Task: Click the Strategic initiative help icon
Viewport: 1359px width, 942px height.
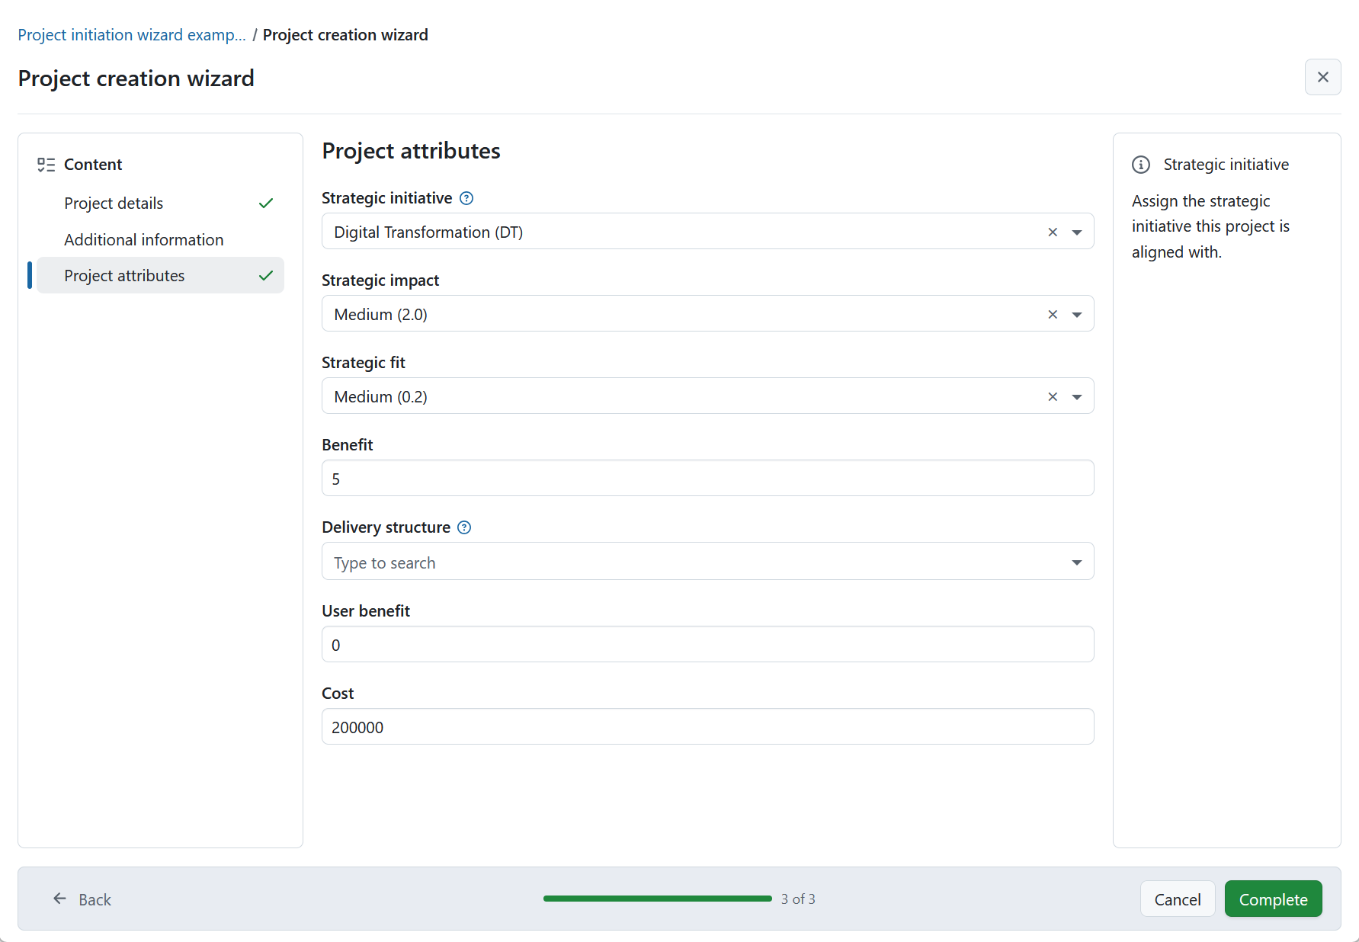Action: [x=466, y=198]
